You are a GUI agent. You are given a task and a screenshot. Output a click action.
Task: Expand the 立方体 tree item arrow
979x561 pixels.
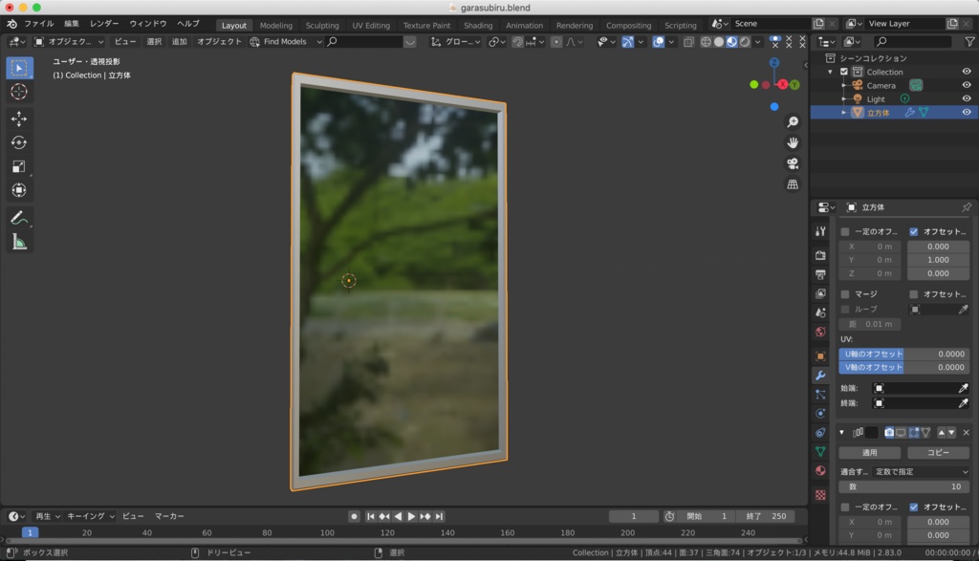pyautogui.click(x=844, y=113)
